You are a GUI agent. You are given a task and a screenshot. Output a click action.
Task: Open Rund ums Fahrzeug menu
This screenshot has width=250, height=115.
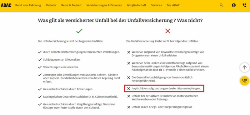point(28,5)
